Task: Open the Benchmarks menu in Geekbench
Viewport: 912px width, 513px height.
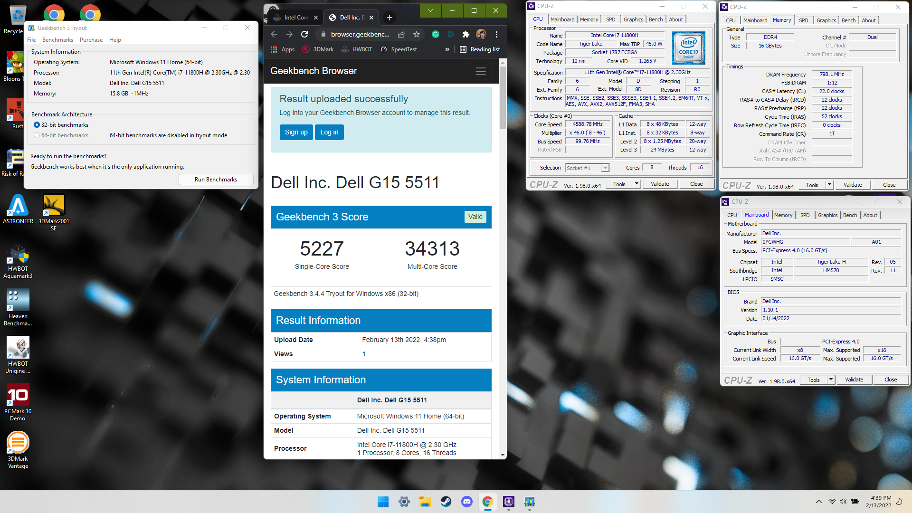Action: pyautogui.click(x=57, y=40)
